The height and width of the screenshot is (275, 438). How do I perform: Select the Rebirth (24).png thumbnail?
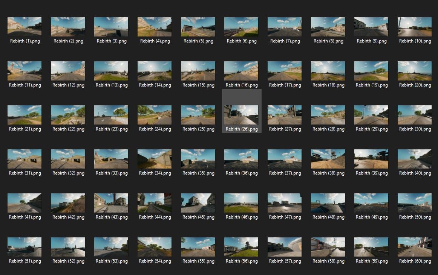click(155, 115)
